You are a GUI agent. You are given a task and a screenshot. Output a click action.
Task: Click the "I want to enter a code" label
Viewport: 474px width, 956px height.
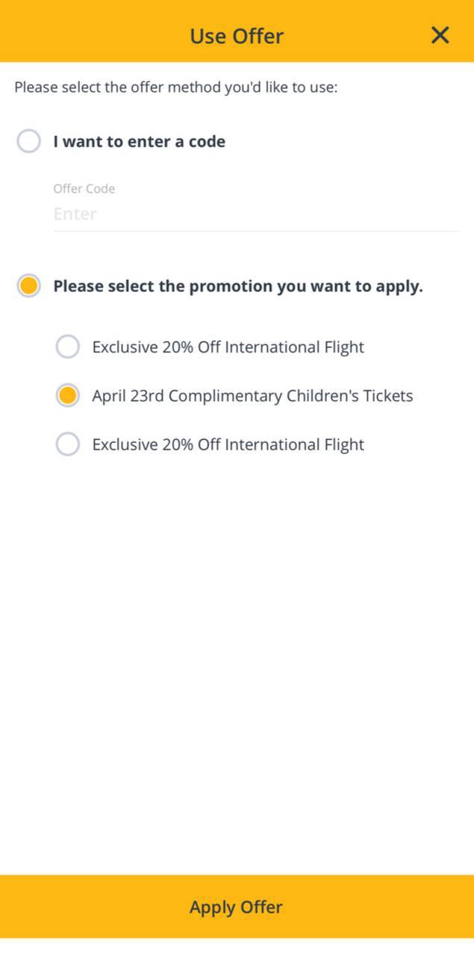click(x=139, y=141)
